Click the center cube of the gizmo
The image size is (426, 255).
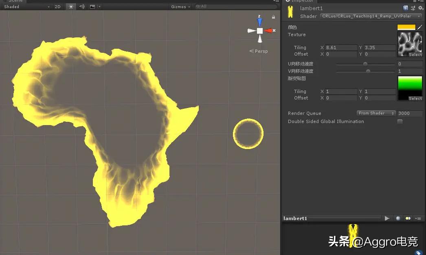[260, 30]
